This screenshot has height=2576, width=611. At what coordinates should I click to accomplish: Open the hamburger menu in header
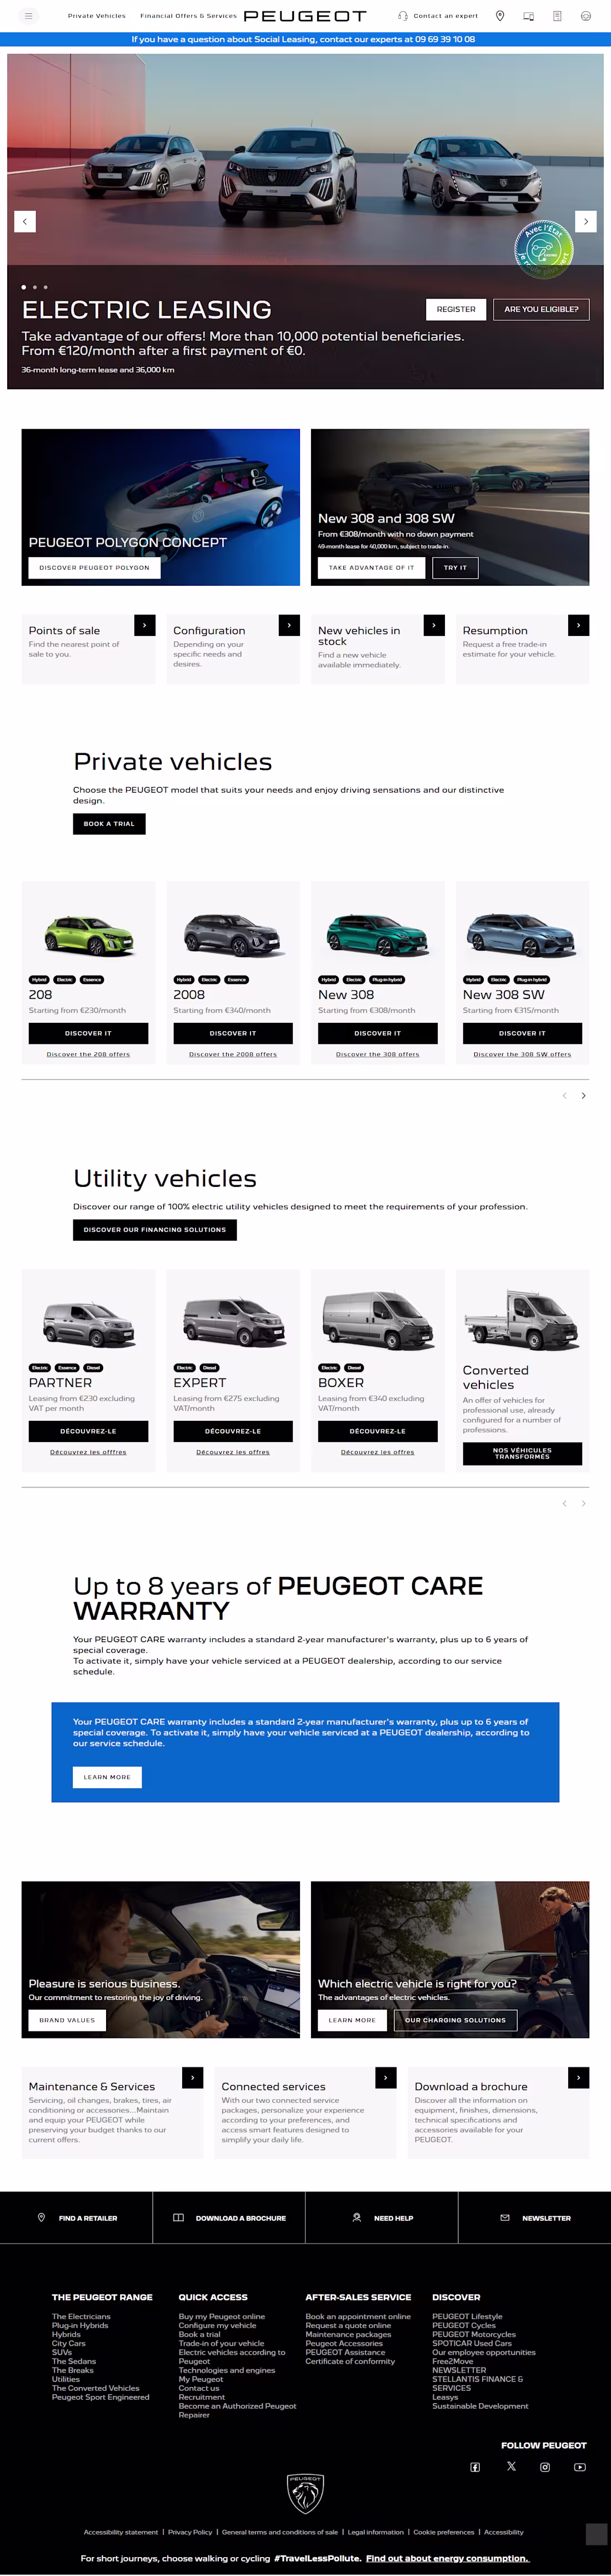point(28,16)
